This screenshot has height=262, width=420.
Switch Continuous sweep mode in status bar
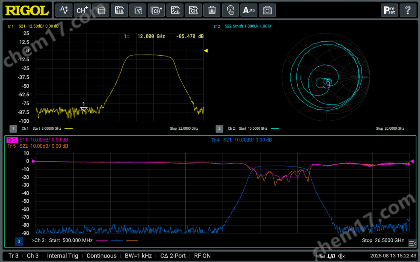(x=101, y=256)
